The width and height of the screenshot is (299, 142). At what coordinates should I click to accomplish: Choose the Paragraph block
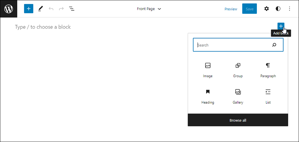pos(268,70)
